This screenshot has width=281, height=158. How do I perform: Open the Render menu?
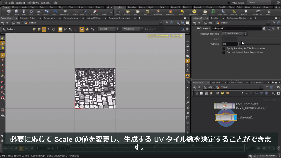[21, 3]
